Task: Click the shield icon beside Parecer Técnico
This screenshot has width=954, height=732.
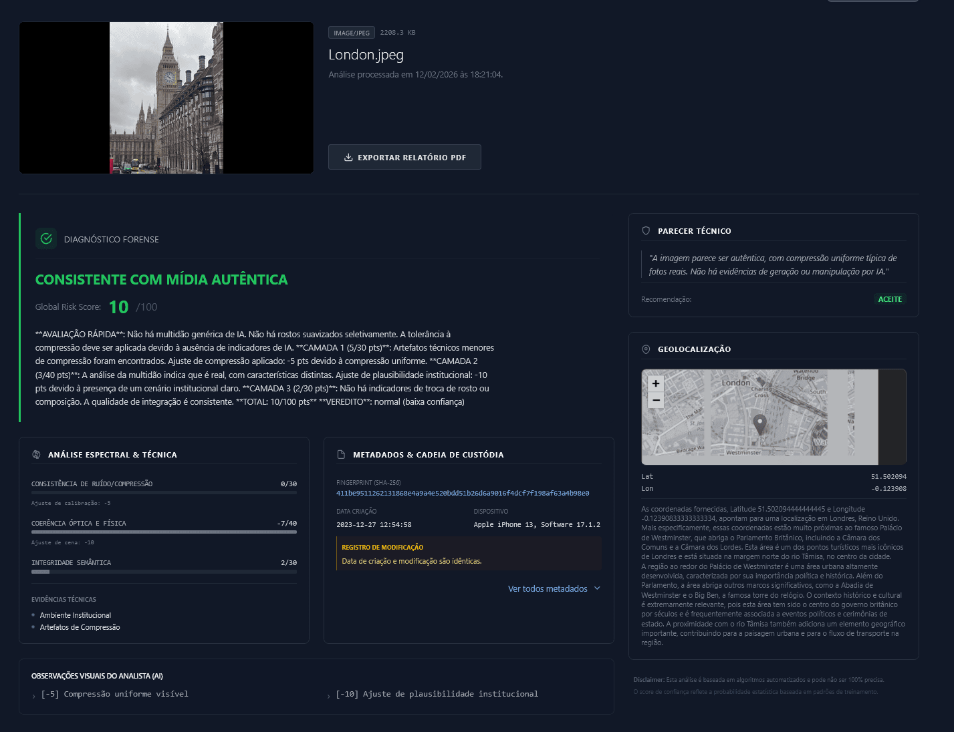Action: [x=646, y=230]
